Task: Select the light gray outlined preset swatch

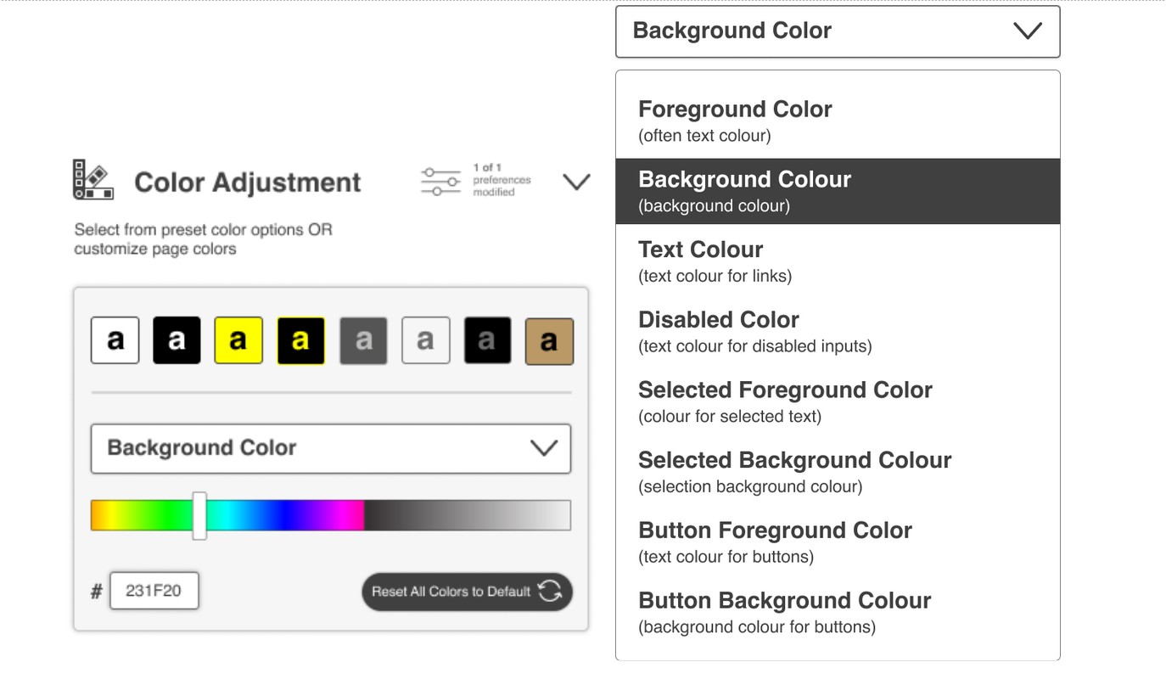Action: (425, 339)
